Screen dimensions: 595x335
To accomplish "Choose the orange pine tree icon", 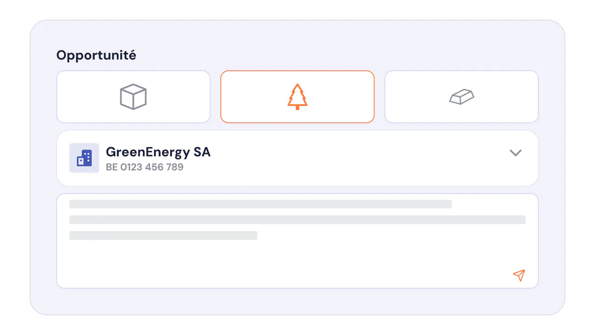I will [297, 97].
